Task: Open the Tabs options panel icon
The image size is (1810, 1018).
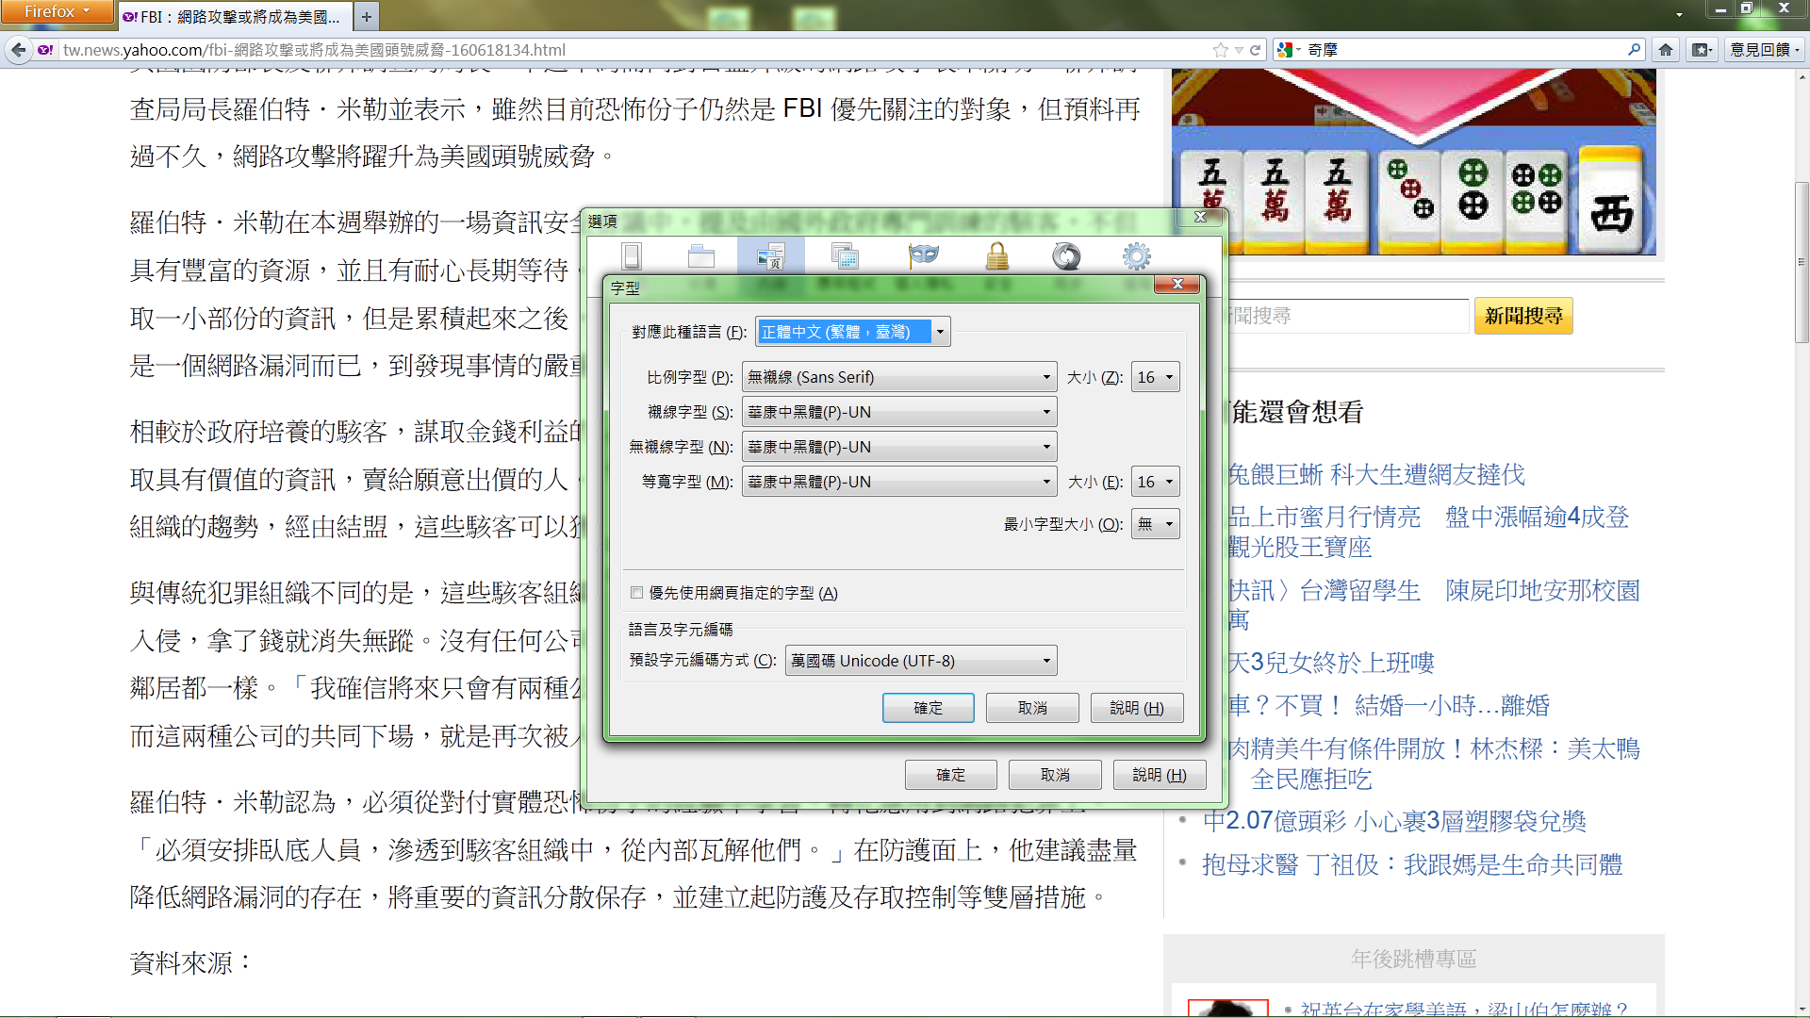Action: [701, 256]
